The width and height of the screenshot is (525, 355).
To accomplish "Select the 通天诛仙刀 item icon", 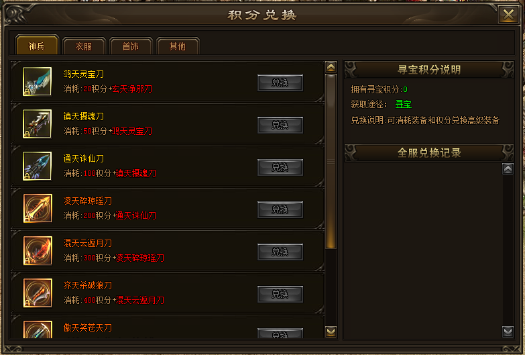I will pyautogui.click(x=37, y=166).
